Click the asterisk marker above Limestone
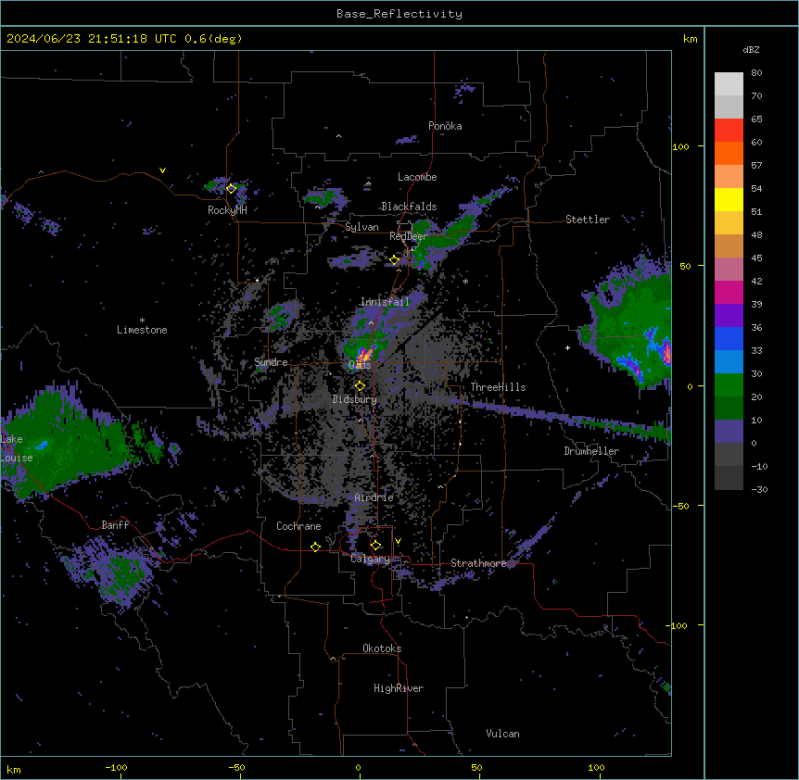799x780 pixels. [x=142, y=321]
